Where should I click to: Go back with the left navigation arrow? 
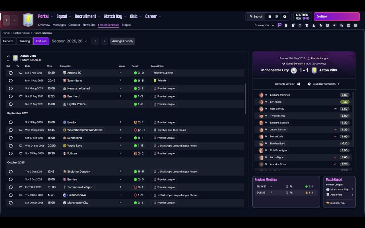(7, 20)
